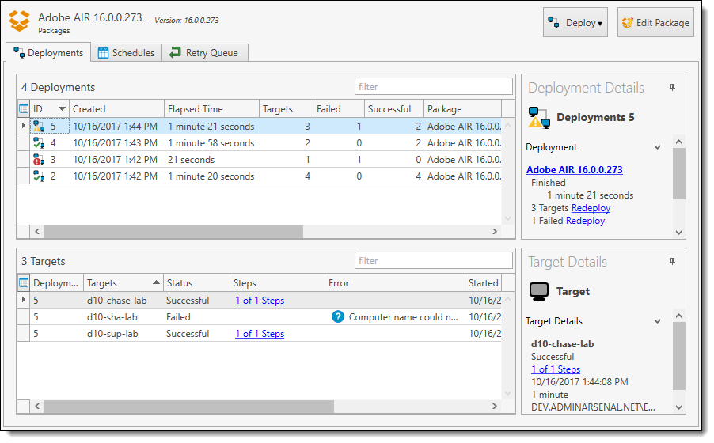The width and height of the screenshot is (714, 443).
Task: Click the Deployments filter input field
Action: click(434, 86)
